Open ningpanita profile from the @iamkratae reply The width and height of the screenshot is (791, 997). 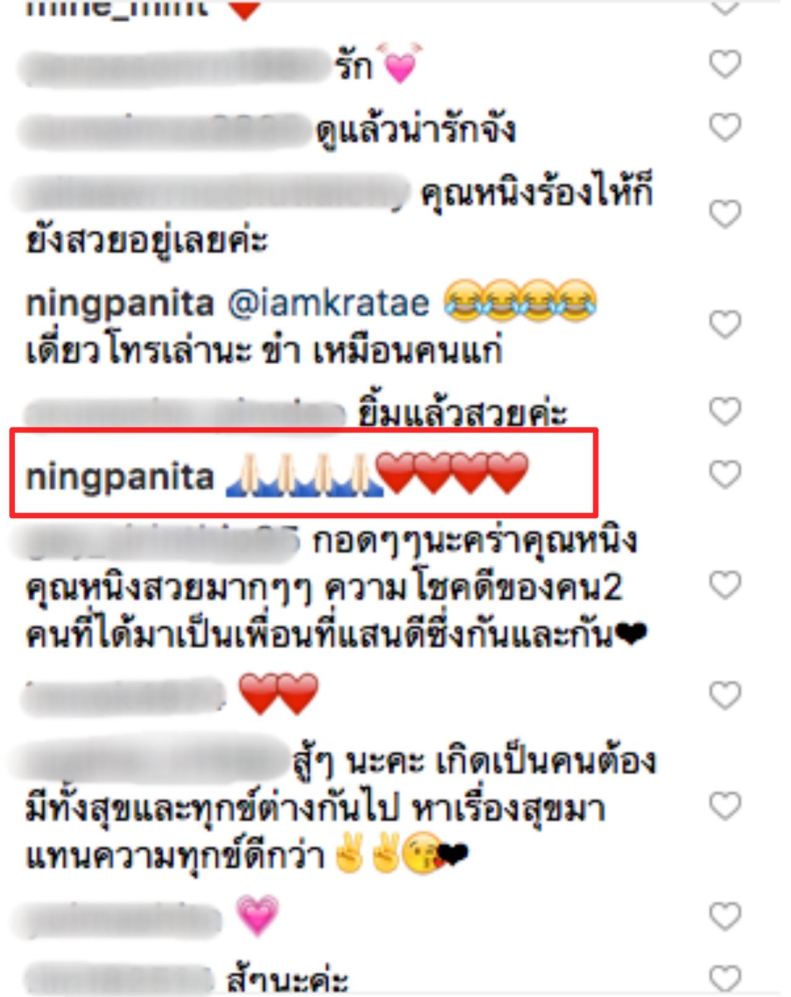click(120, 304)
